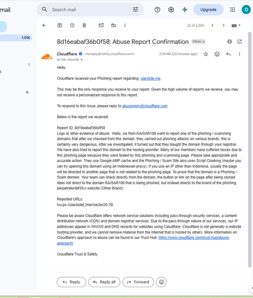Click the Upgrade button
Image resolution: width=253 pixels, height=298 pixels.
[x=208, y=10]
